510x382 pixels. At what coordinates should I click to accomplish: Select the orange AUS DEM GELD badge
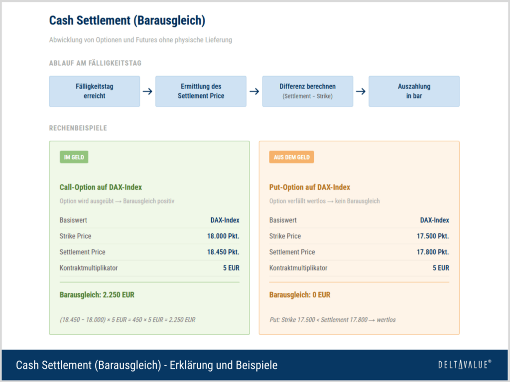point(291,157)
